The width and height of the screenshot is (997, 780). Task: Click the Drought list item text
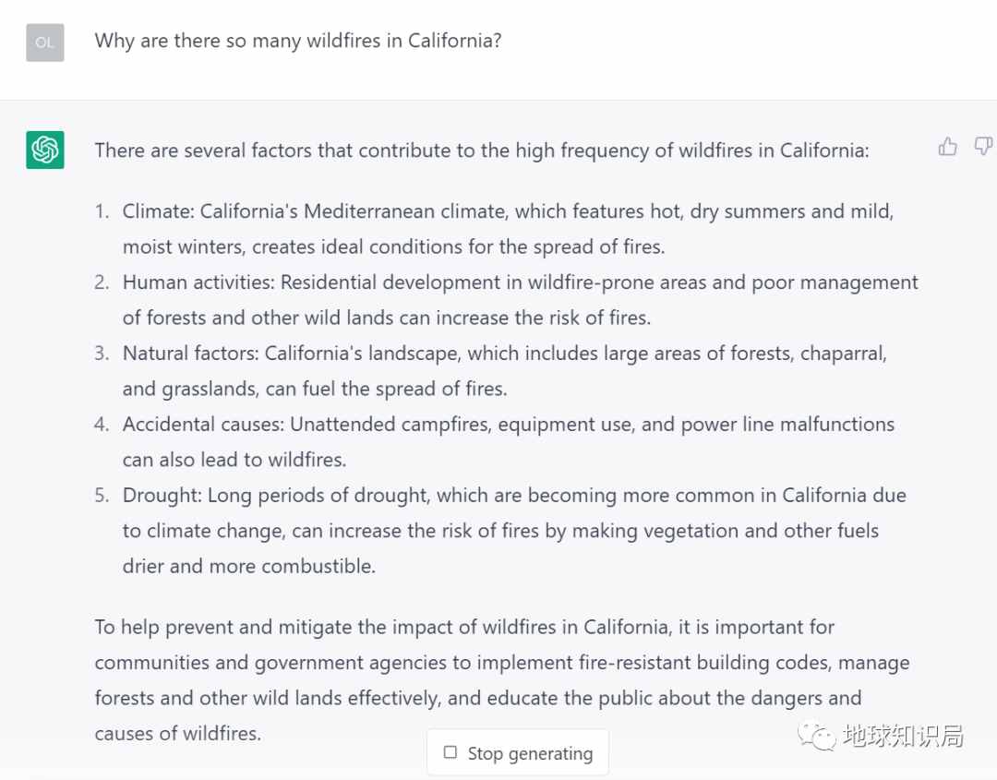[514, 530]
